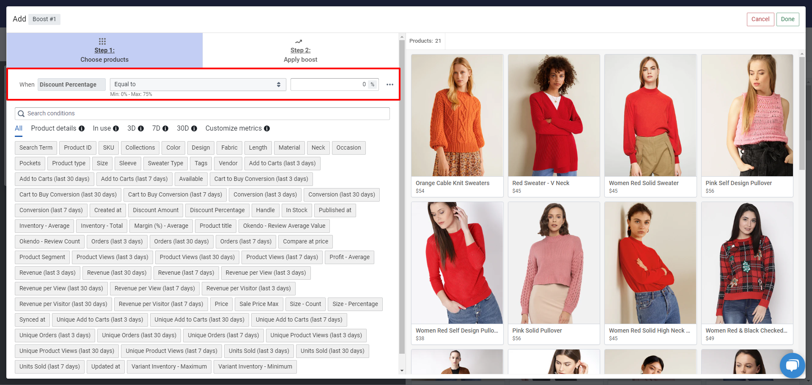Select the Product Segment condition

click(x=42, y=257)
